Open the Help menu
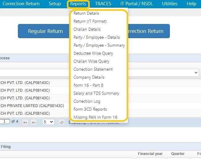This screenshot has width=201, height=159. click(191, 4)
